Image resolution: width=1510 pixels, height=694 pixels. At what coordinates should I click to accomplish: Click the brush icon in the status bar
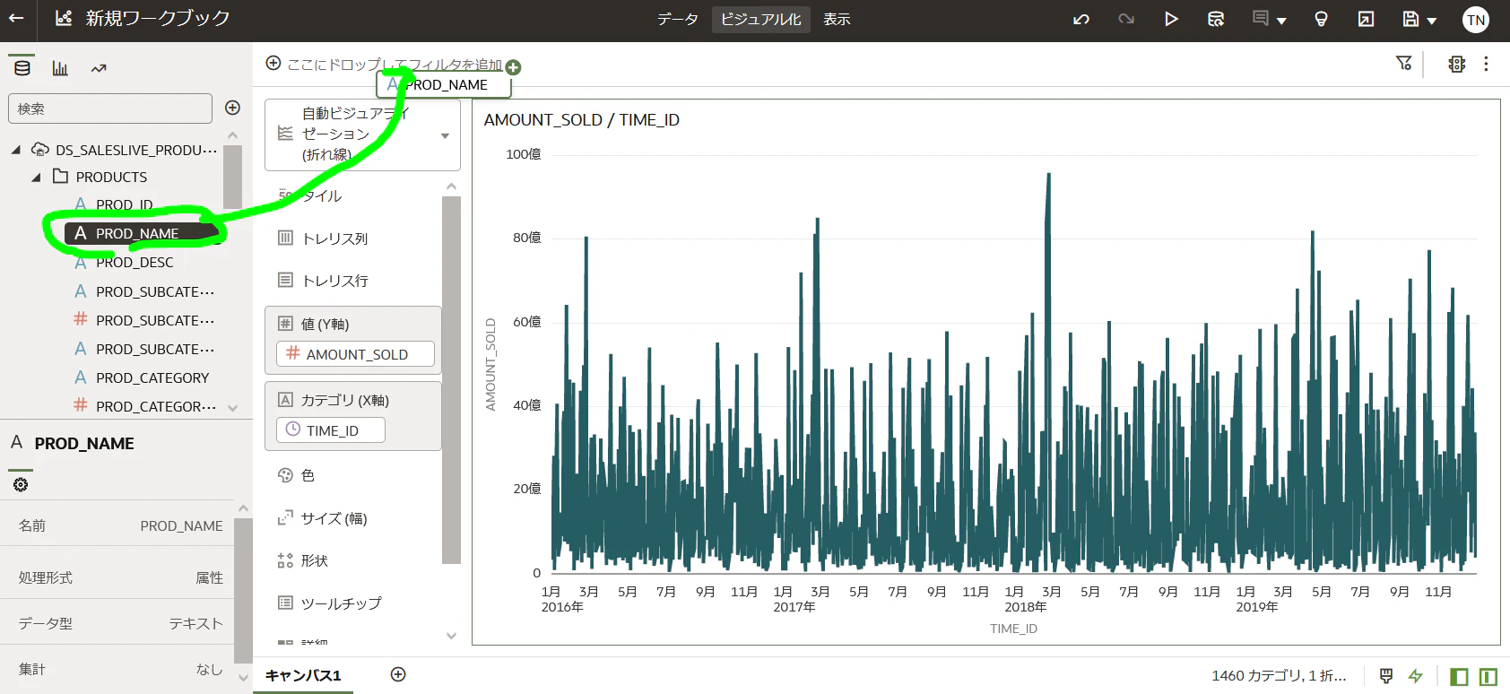tap(1386, 675)
